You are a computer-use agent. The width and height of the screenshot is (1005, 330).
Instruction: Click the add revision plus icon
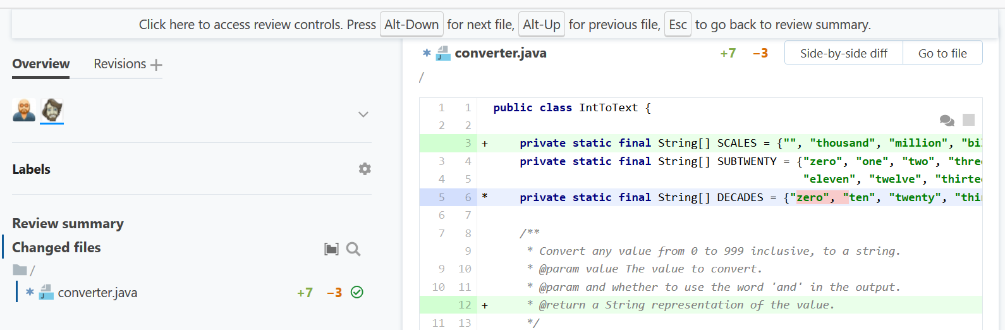pos(157,64)
